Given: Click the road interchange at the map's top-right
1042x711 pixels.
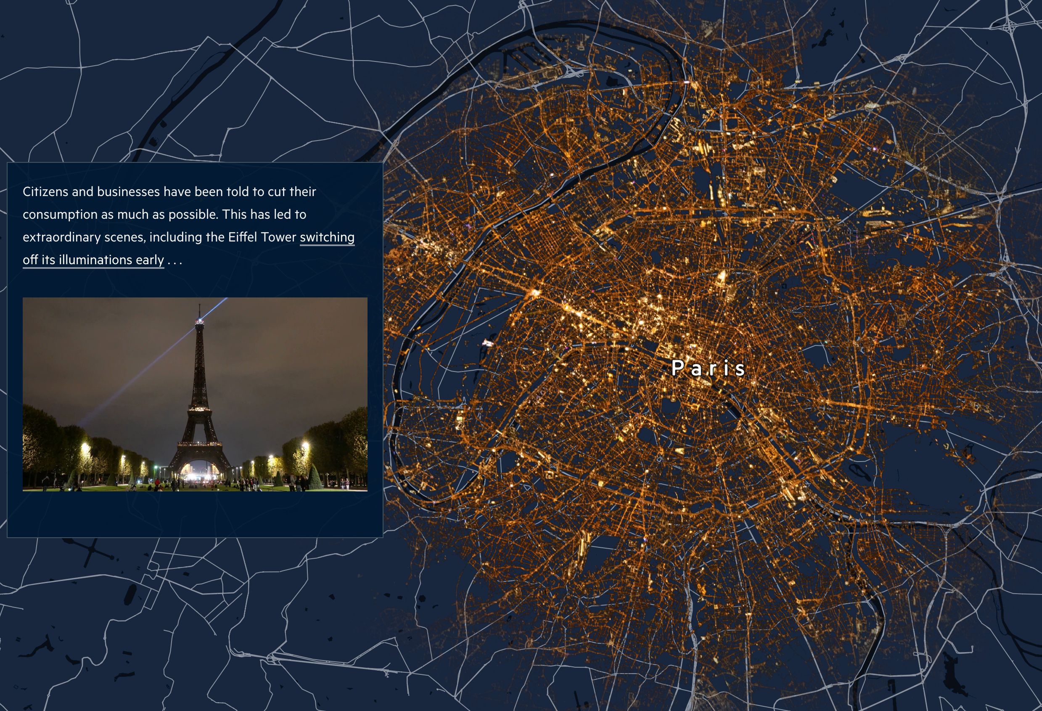Looking at the screenshot, I should coord(1008,27).
